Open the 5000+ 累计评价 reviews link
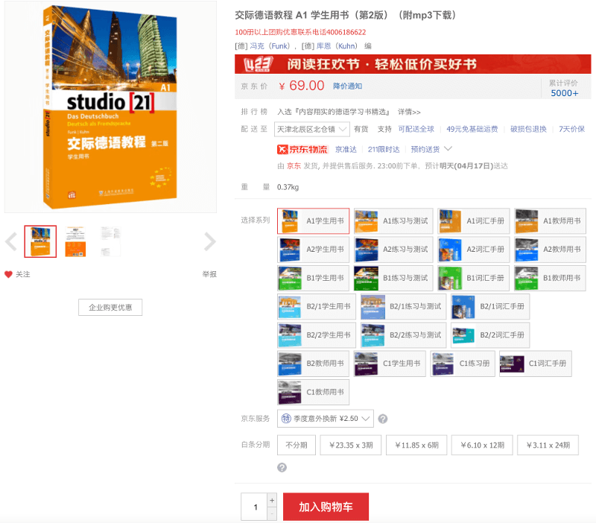Screen dimensions: 596x523 pyautogui.click(x=565, y=93)
